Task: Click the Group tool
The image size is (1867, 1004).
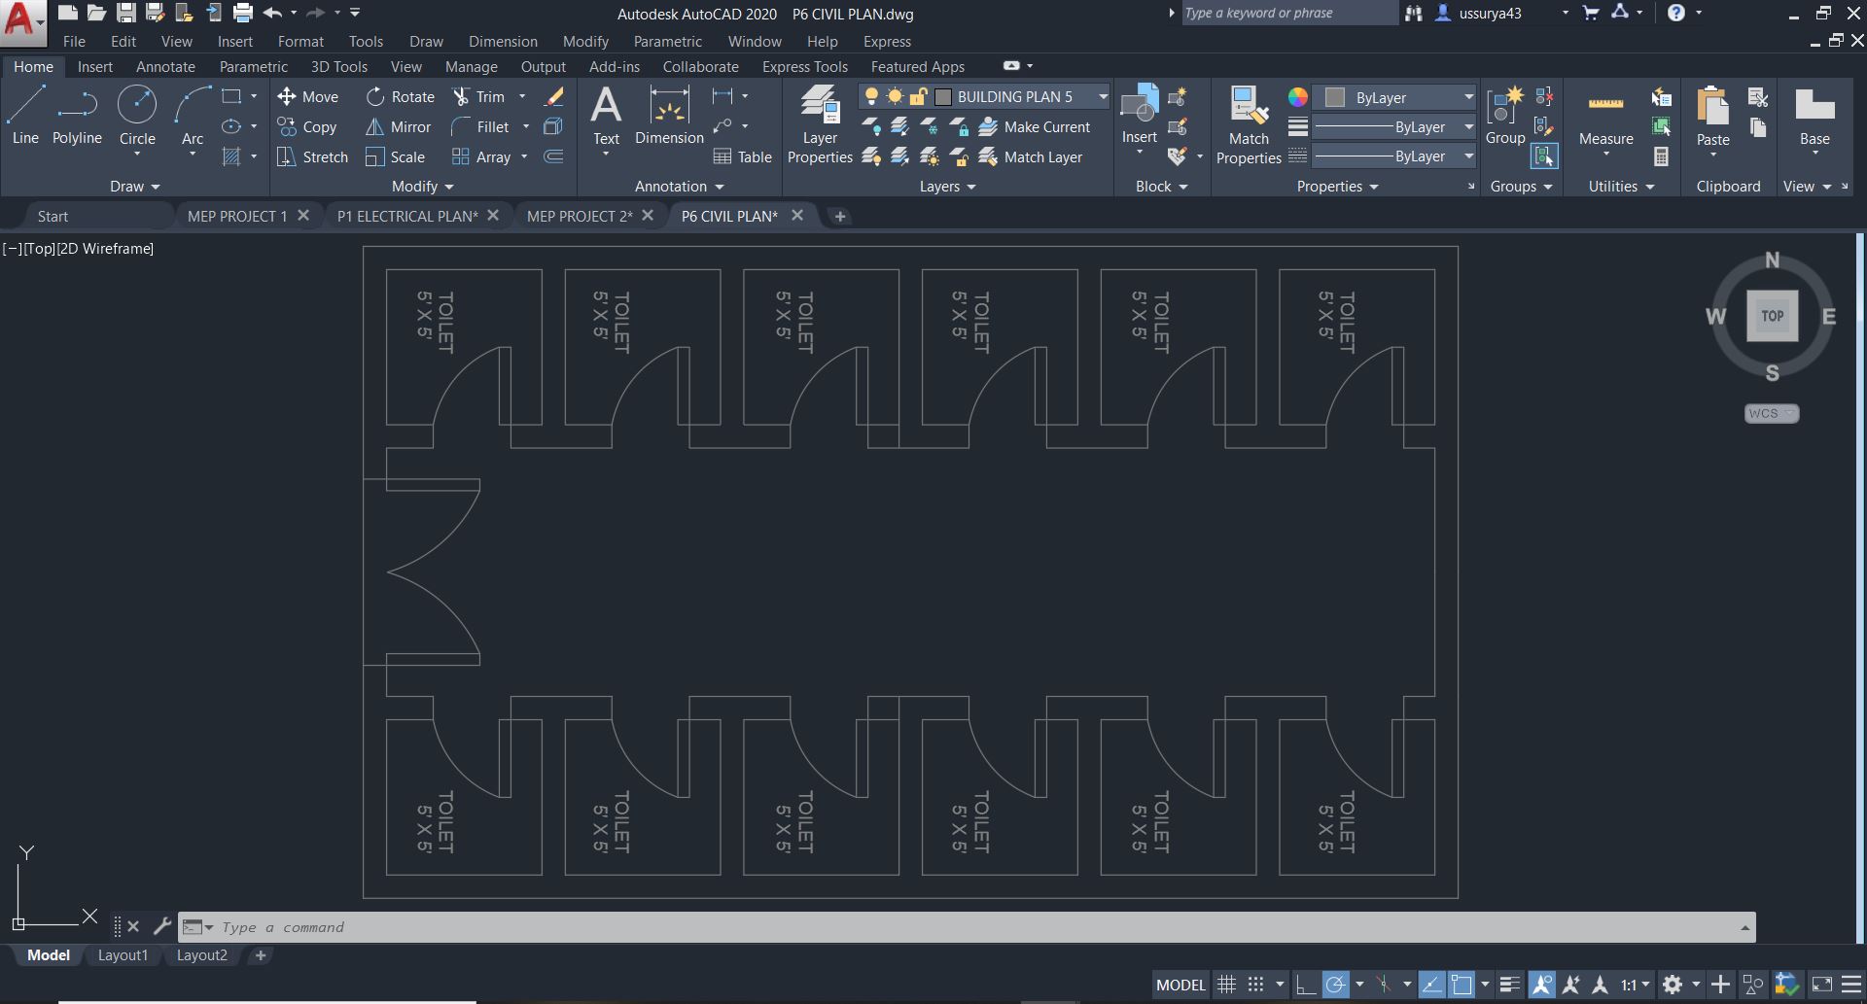Action: click(1505, 115)
